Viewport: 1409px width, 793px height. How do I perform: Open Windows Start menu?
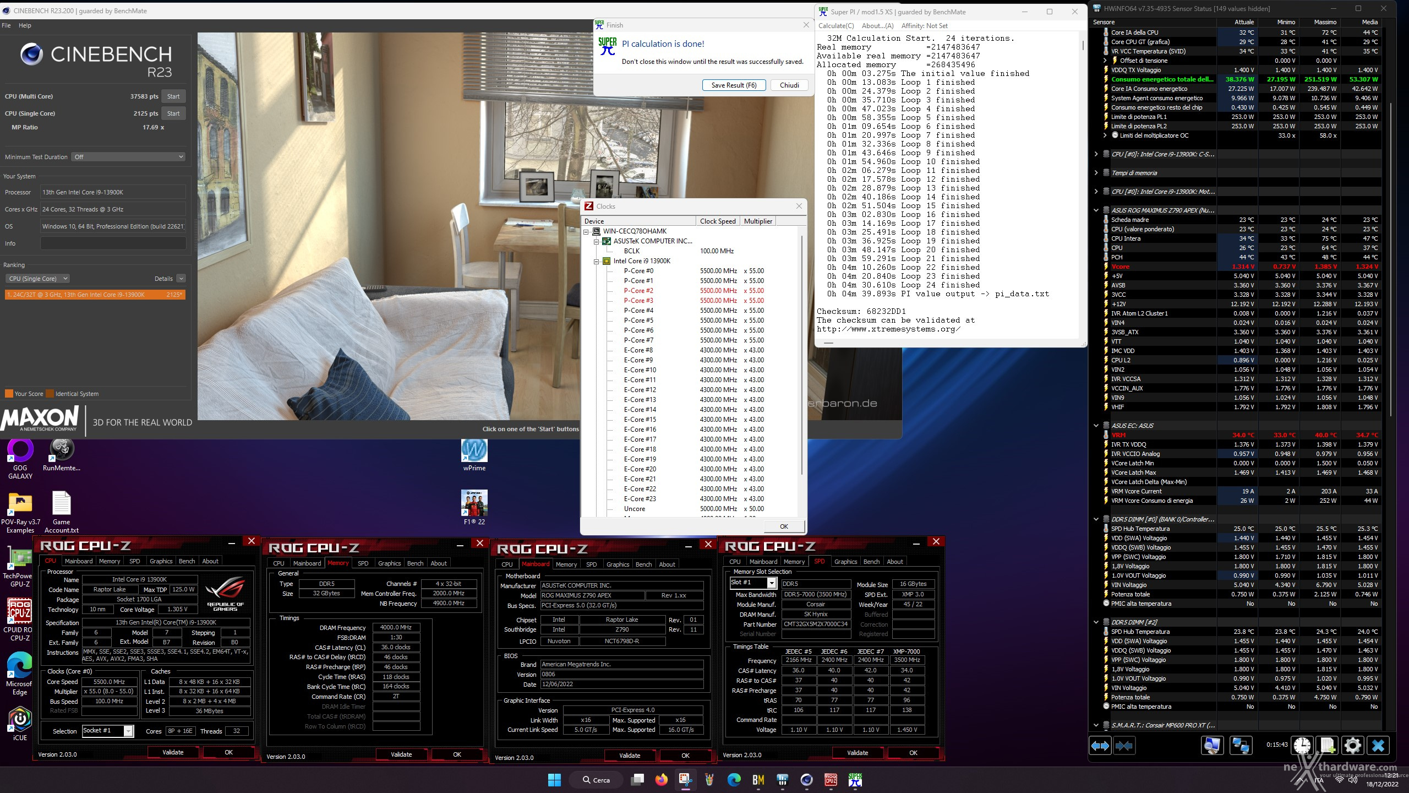(554, 780)
